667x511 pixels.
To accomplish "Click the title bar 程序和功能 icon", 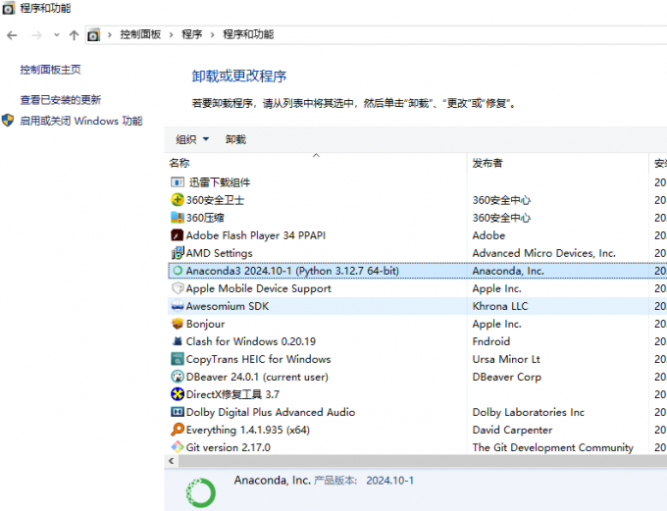I will (8, 9).
